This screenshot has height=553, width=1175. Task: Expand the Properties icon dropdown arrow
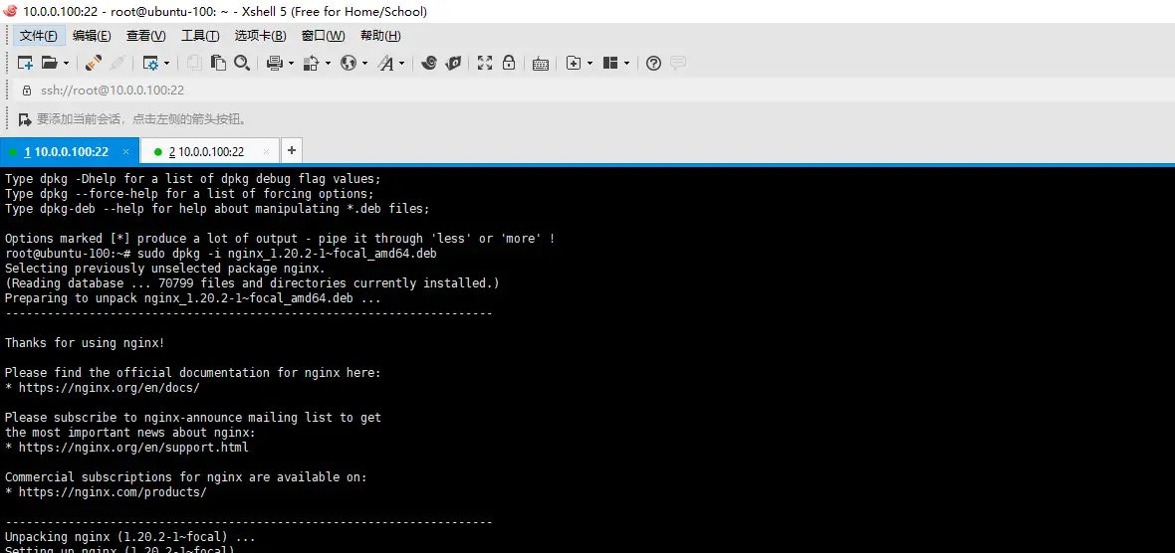[x=166, y=64]
